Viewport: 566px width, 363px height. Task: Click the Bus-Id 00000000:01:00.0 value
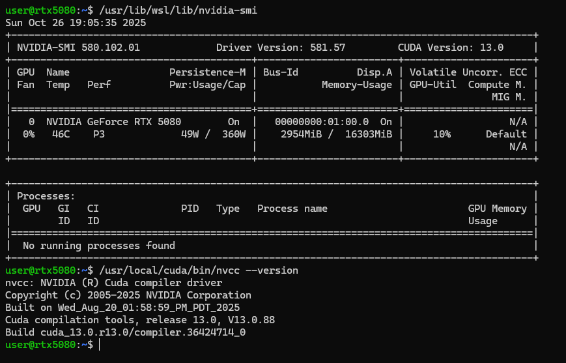322,122
